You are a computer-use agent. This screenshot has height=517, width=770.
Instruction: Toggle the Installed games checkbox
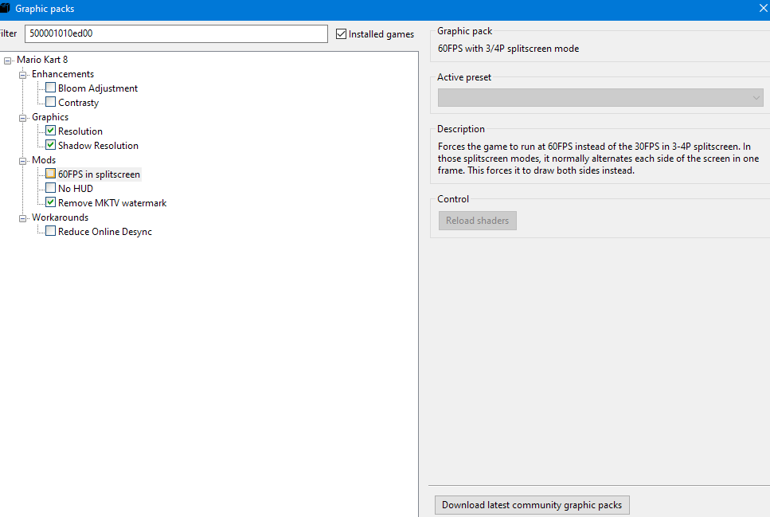click(x=342, y=34)
